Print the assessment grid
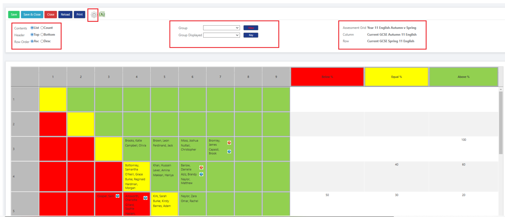Viewport: 505px width, 217px height. [x=79, y=14]
